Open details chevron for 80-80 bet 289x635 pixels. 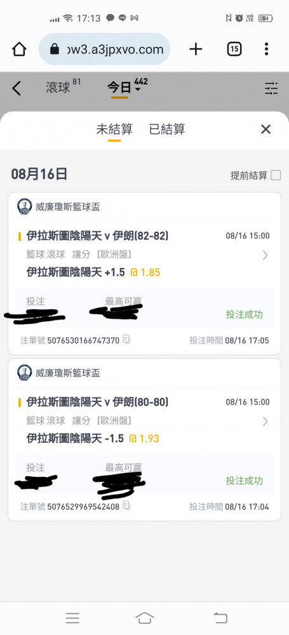tap(265, 422)
